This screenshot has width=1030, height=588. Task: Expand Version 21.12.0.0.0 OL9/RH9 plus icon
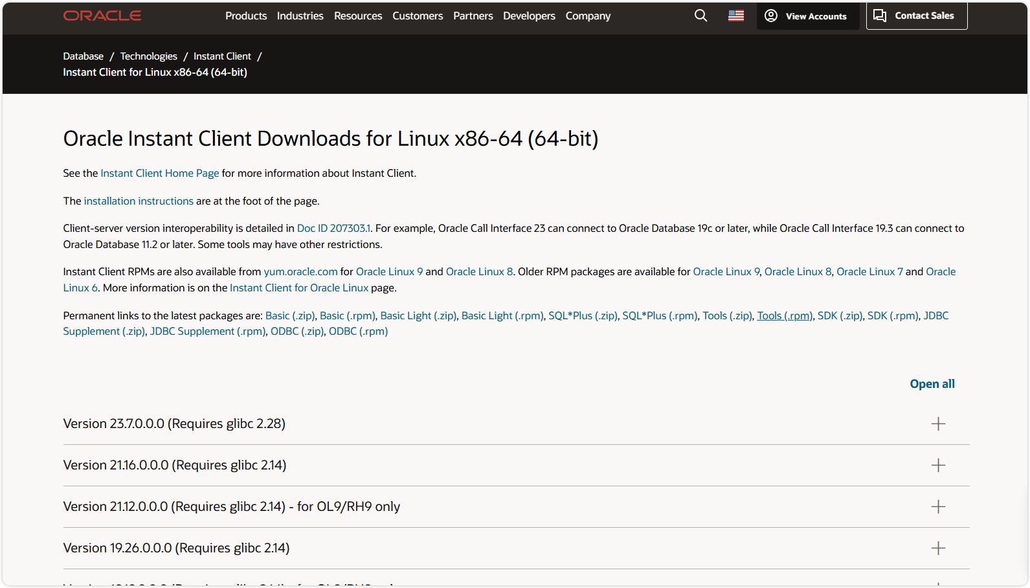[938, 506]
